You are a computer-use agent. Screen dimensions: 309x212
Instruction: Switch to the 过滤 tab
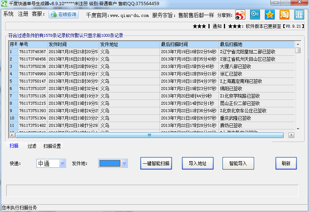(32, 146)
